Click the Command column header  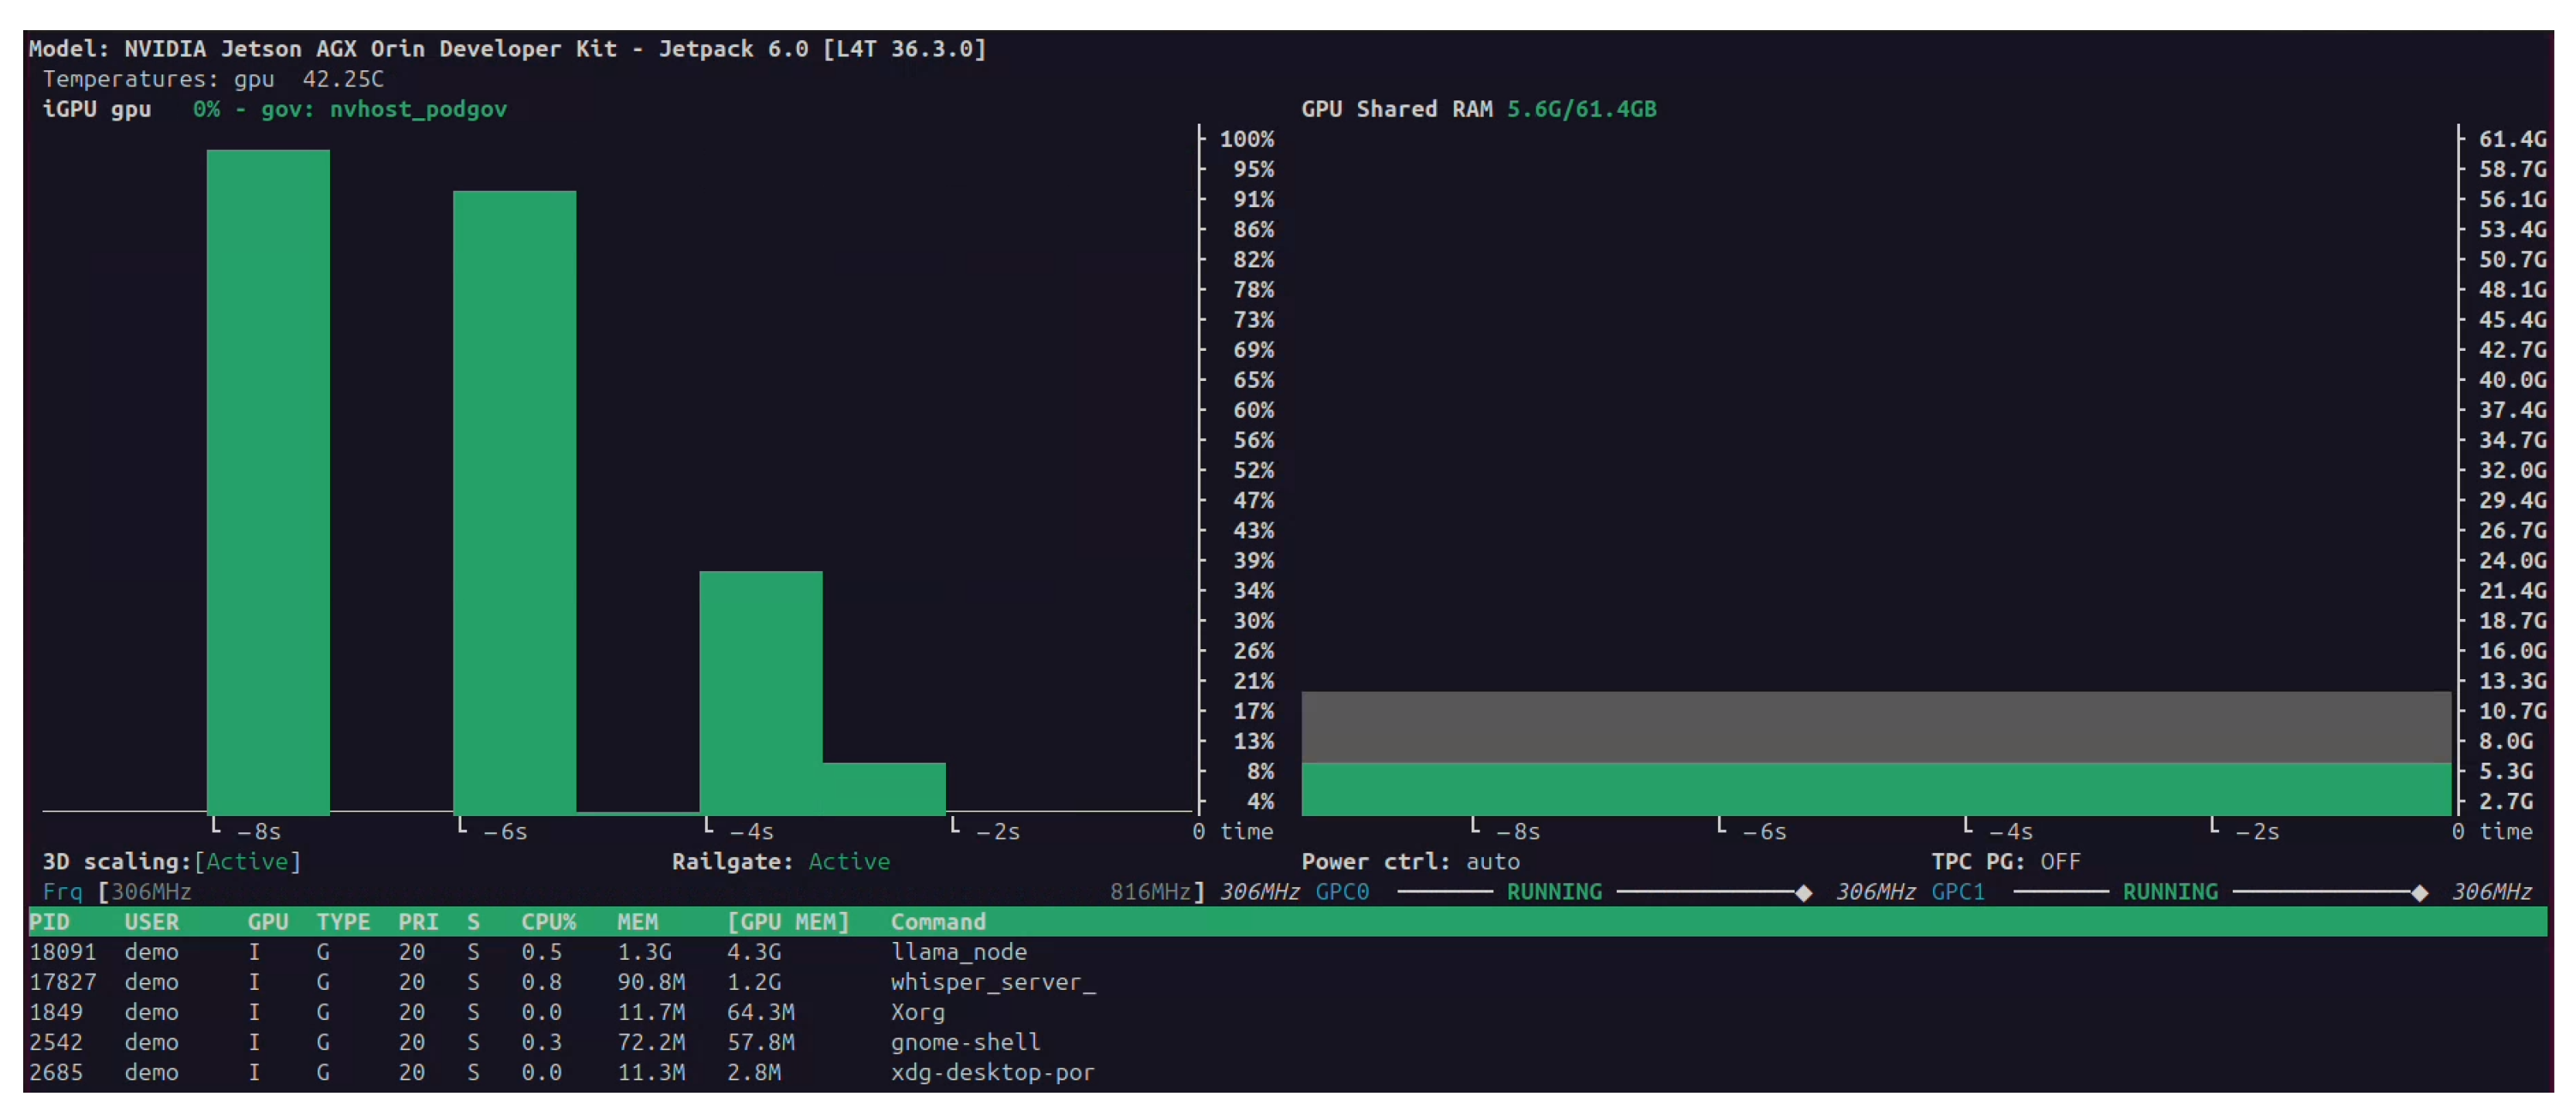click(937, 921)
